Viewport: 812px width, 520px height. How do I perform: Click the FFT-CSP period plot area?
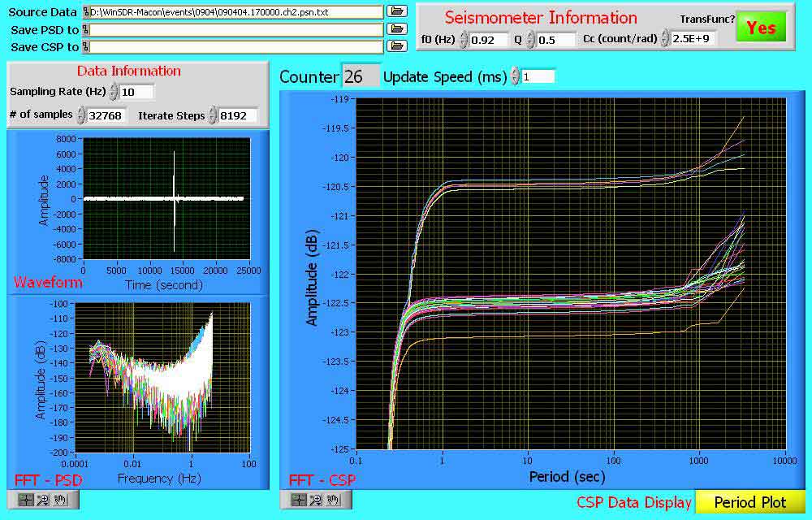(571, 274)
